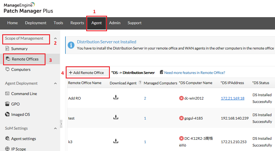
Task: Open Computers in the sidebar
Action: (x=21, y=69)
